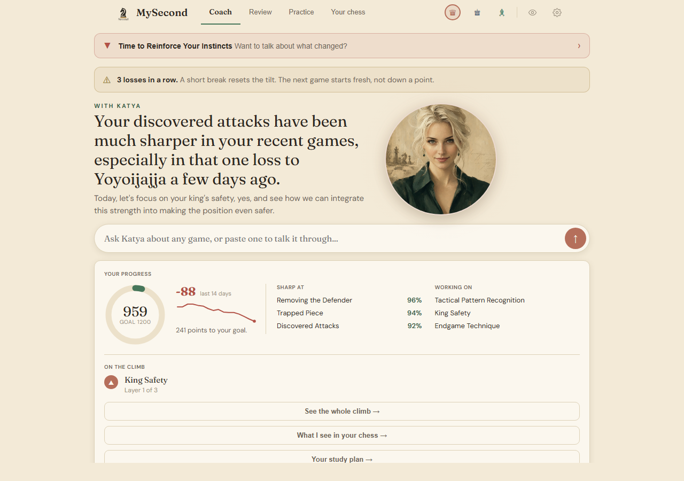Select the red queen coach icon
Screen dimensions: 684x481
pos(453,12)
